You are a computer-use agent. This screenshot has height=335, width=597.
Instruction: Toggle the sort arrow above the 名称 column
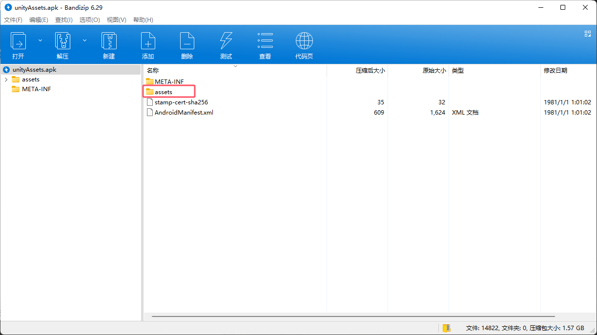click(235, 66)
